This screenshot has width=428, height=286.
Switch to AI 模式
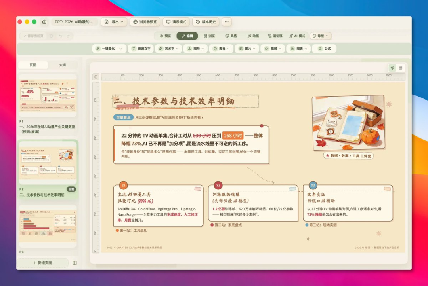(x=297, y=36)
